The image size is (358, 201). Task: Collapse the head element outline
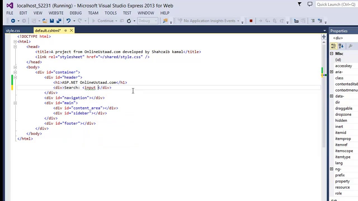coord(15,47)
